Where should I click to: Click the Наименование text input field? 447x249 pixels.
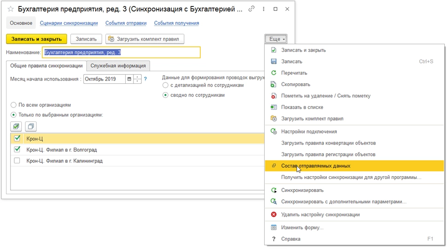pos(122,52)
